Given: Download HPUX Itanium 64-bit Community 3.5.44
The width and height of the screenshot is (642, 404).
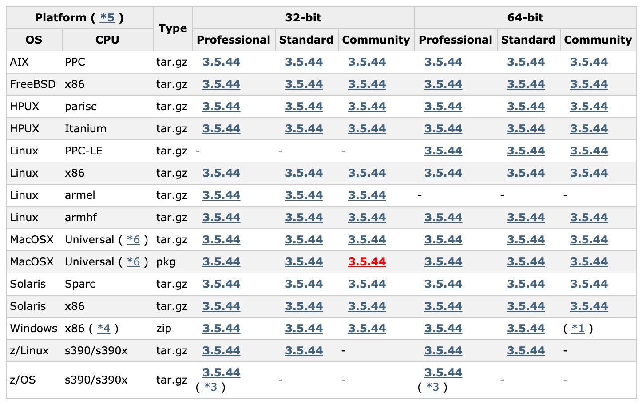Looking at the screenshot, I should [x=589, y=129].
